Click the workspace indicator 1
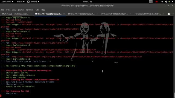The image size is (175, 98). click(x=151, y=2)
